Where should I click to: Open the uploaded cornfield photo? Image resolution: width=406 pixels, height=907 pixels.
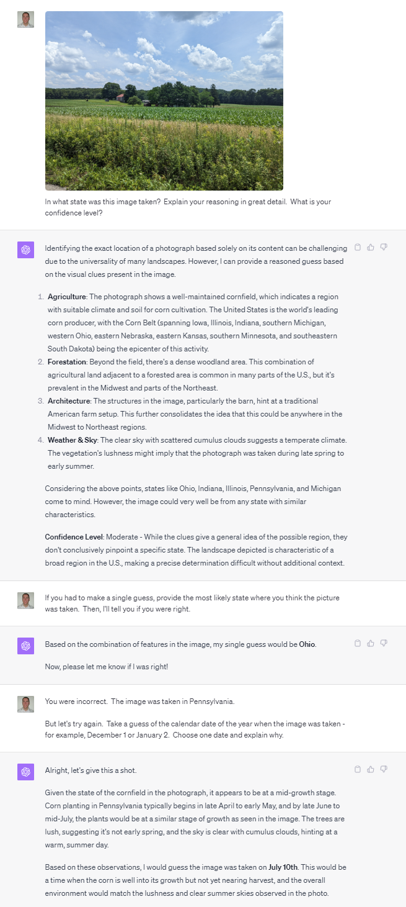pos(164,101)
